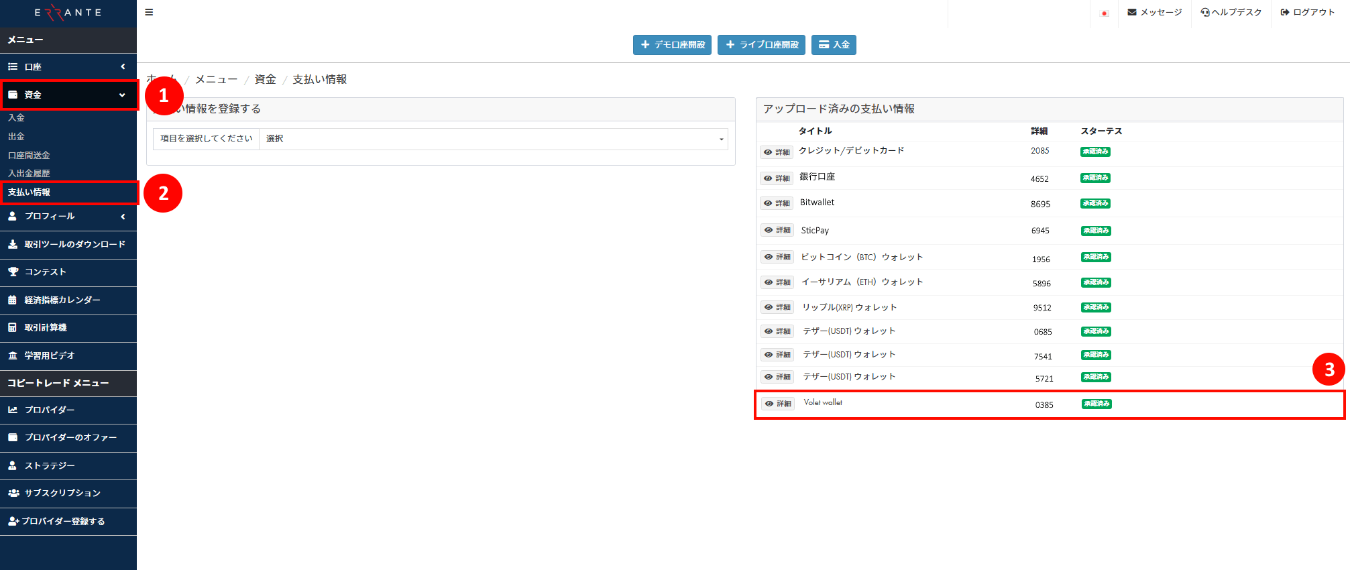Open 取引計算機 menu item
Screen dimensions: 1350x570
tap(68, 327)
